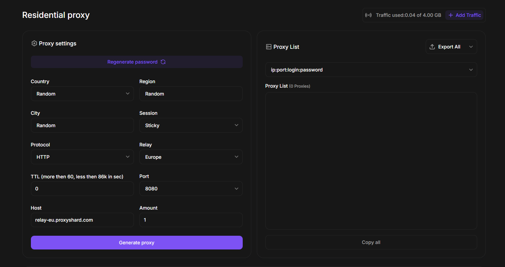Image resolution: width=505 pixels, height=267 pixels.
Task: Open the ip:port:login:password format selector
Action: click(x=371, y=70)
